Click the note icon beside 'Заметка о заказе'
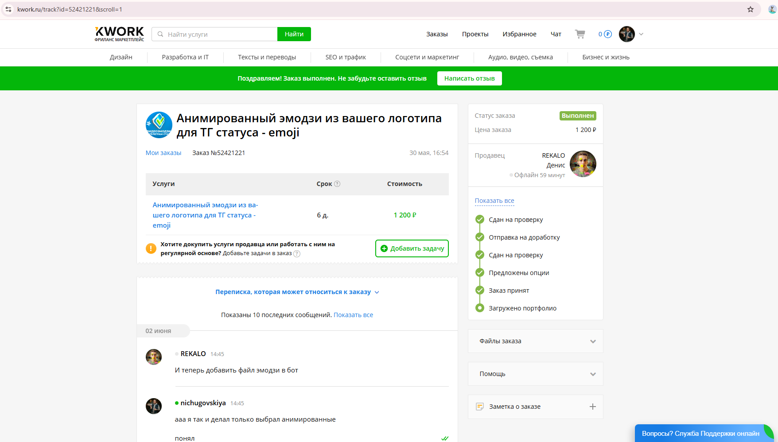Image resolution: width=778 pixels, height=442 pixels. pyautogui.click(x=479, y=407)
